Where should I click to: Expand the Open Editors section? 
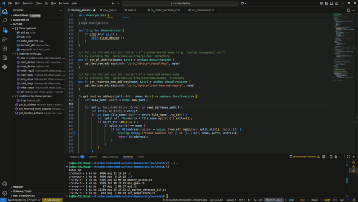21,15
